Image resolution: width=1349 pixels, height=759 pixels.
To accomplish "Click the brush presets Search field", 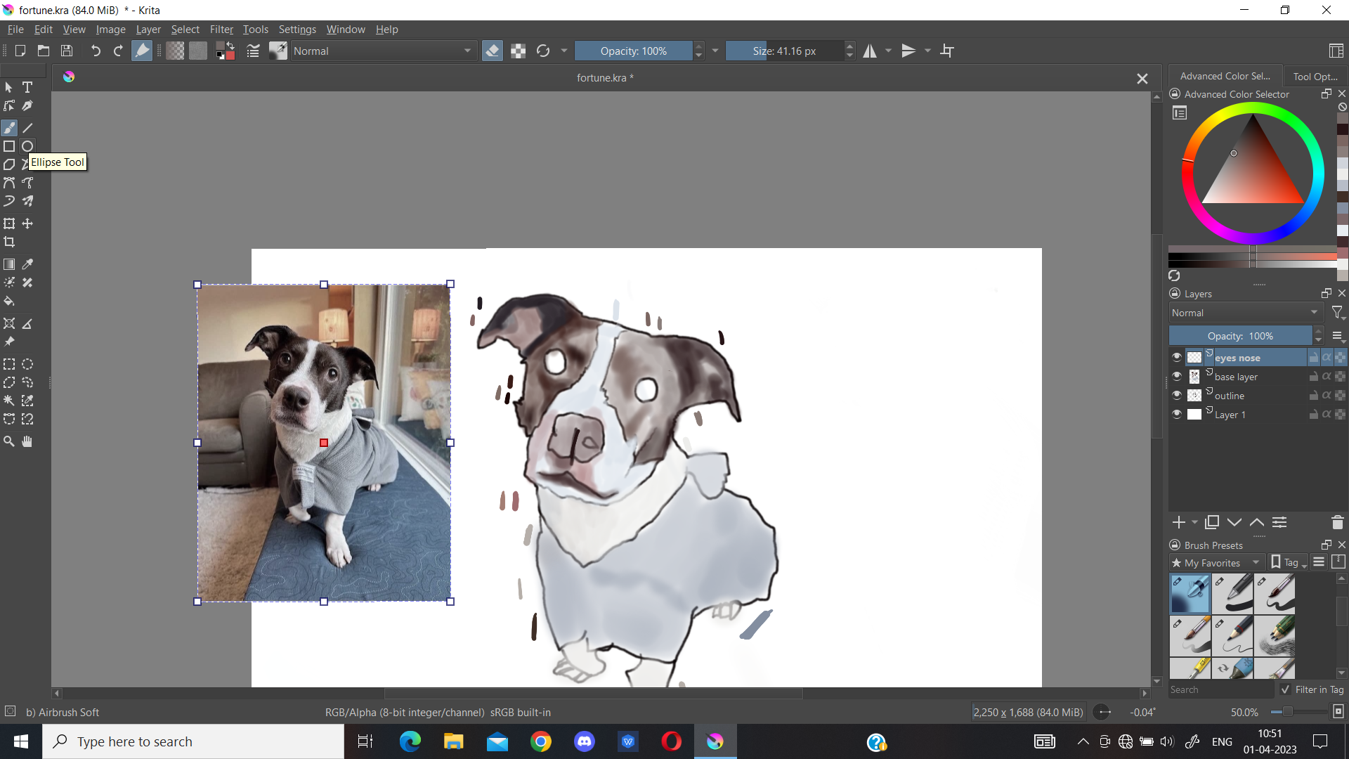I will coord(1220,689).
